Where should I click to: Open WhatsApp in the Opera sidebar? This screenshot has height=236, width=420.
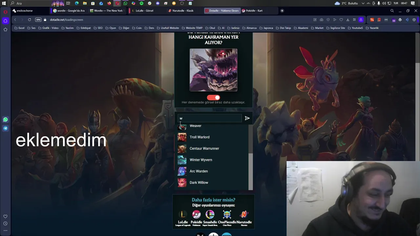point(5,120)
